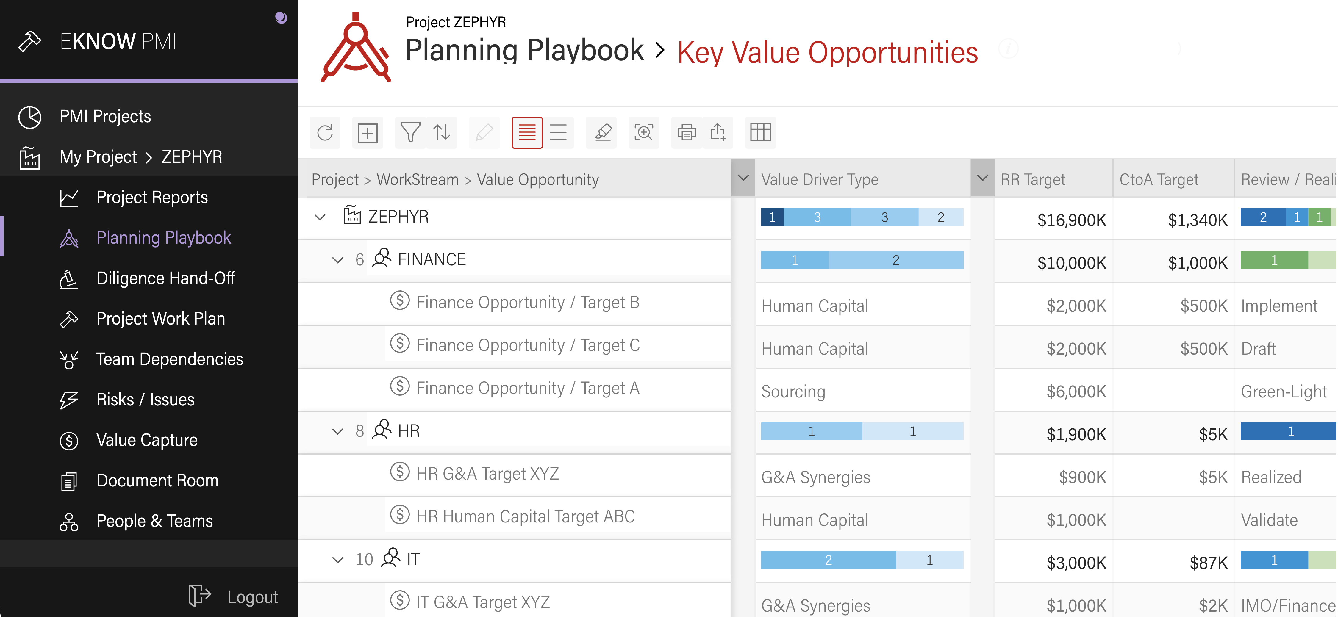This screenshot has height=617, width=1338.
Task: Open Finance Opportunity / Target B
Action: [x=527, y=302]
